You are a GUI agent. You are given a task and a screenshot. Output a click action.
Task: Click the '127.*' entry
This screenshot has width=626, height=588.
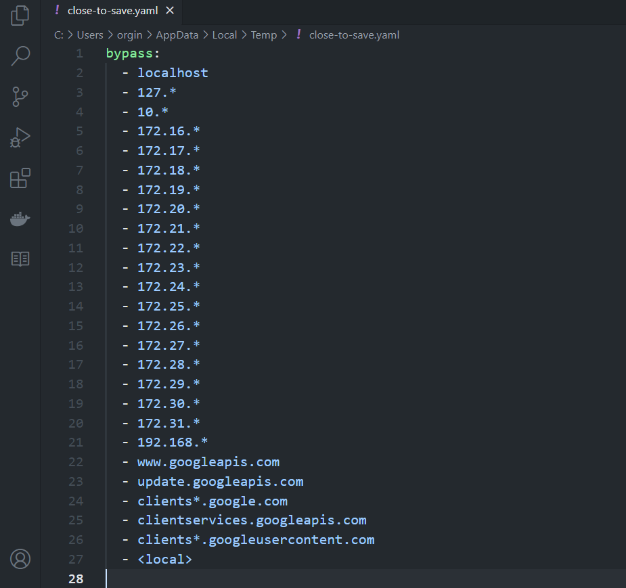click(x=157, y=93)
